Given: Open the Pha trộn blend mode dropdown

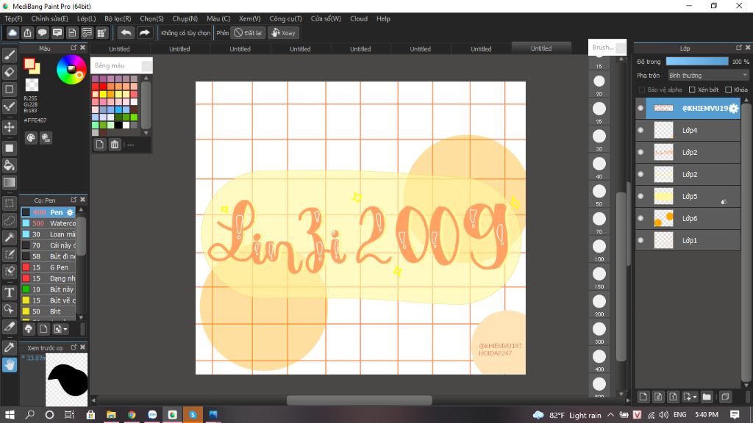Looking at the screenshot, I should tap(708, 76).
